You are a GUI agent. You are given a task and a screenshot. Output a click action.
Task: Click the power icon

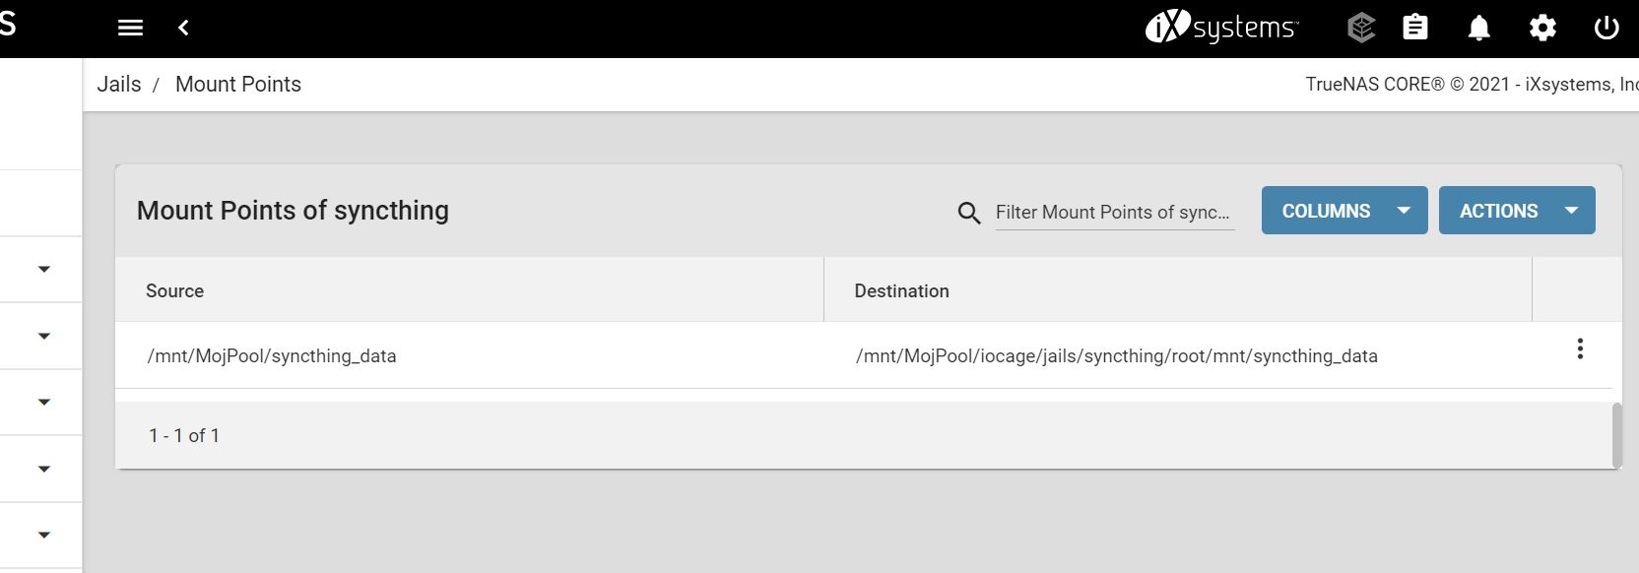pyautogui.click(x=1606, y=28)
